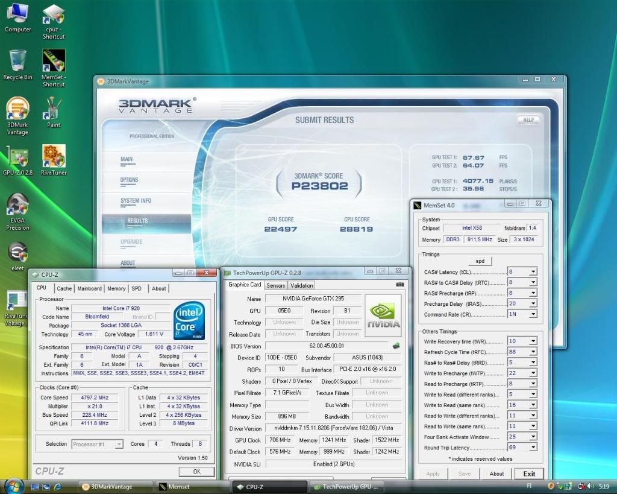Select the GPU-Z.0.2.8 desktop icon

tap(17, 160)
